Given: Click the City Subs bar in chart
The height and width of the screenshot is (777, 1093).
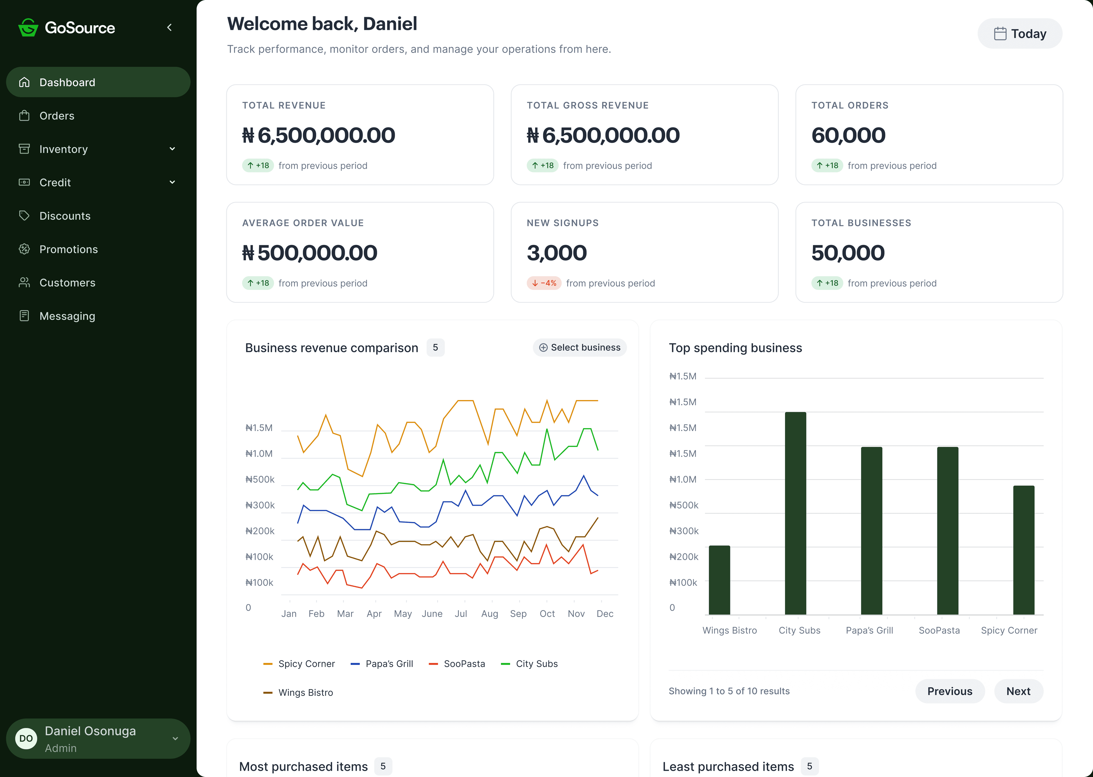Looking at the screenshot, I should tap(795, 513).
